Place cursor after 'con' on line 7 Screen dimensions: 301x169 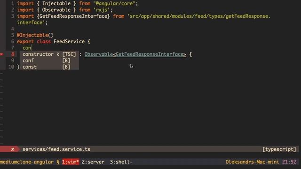coord(32,48)
